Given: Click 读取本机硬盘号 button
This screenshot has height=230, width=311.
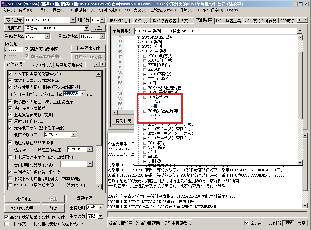Looking at the screenshot, I should pyautogui.click(x=177, y=223).
